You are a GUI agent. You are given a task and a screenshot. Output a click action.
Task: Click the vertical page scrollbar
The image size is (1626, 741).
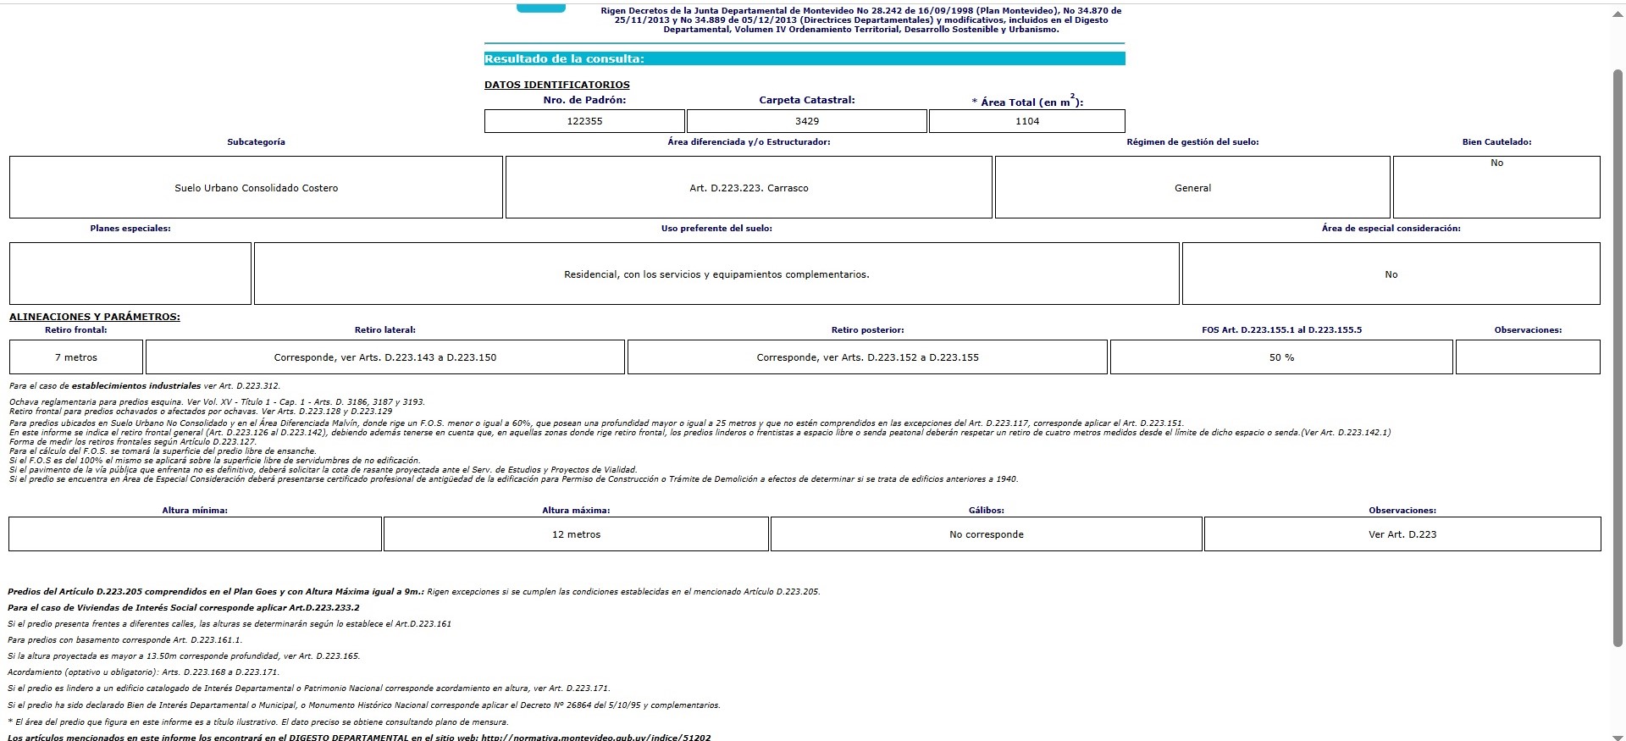(1618, 356)
